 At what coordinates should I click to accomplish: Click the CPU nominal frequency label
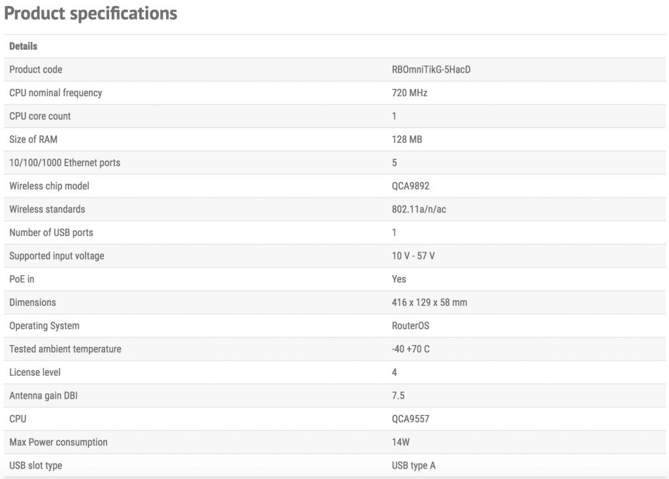pos(56,93)
